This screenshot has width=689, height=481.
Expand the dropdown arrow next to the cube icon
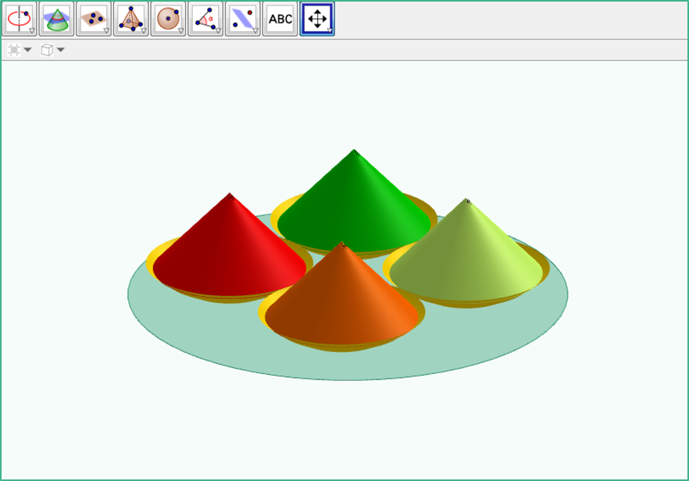pyautogui.click(x=61, y=50)
